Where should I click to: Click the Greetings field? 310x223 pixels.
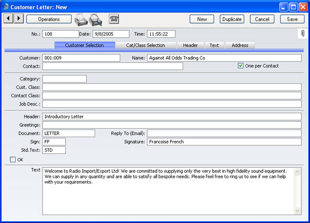tap(172, 125)
